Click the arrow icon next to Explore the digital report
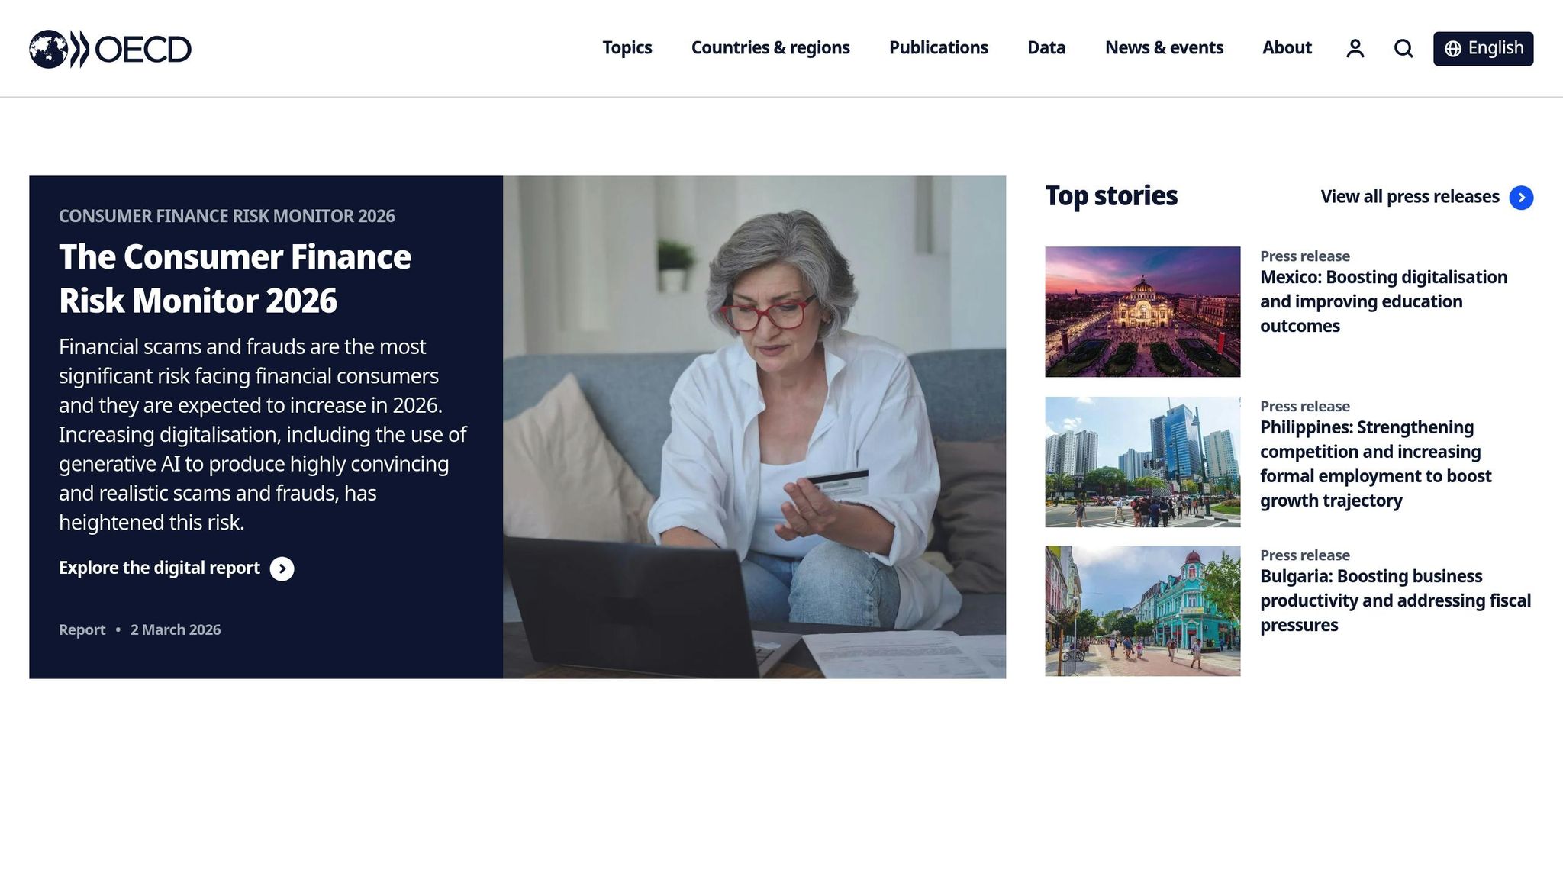This screenshot has width=1563, height=879. pos(282,568)
